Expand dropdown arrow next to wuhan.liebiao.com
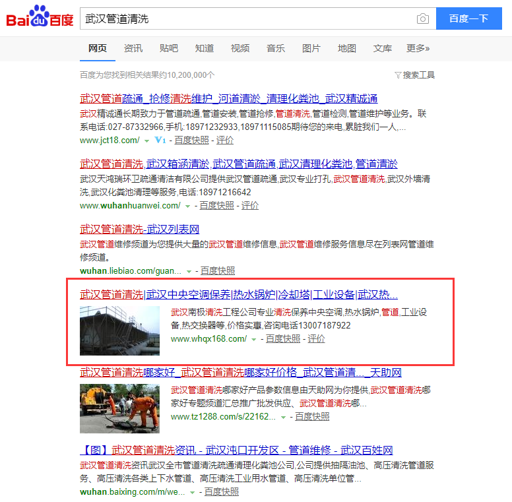 (189, 272)
